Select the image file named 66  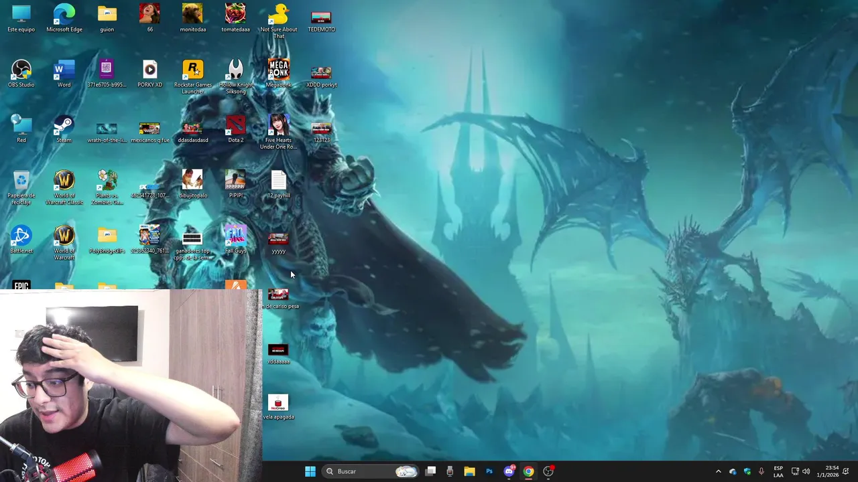149,19
